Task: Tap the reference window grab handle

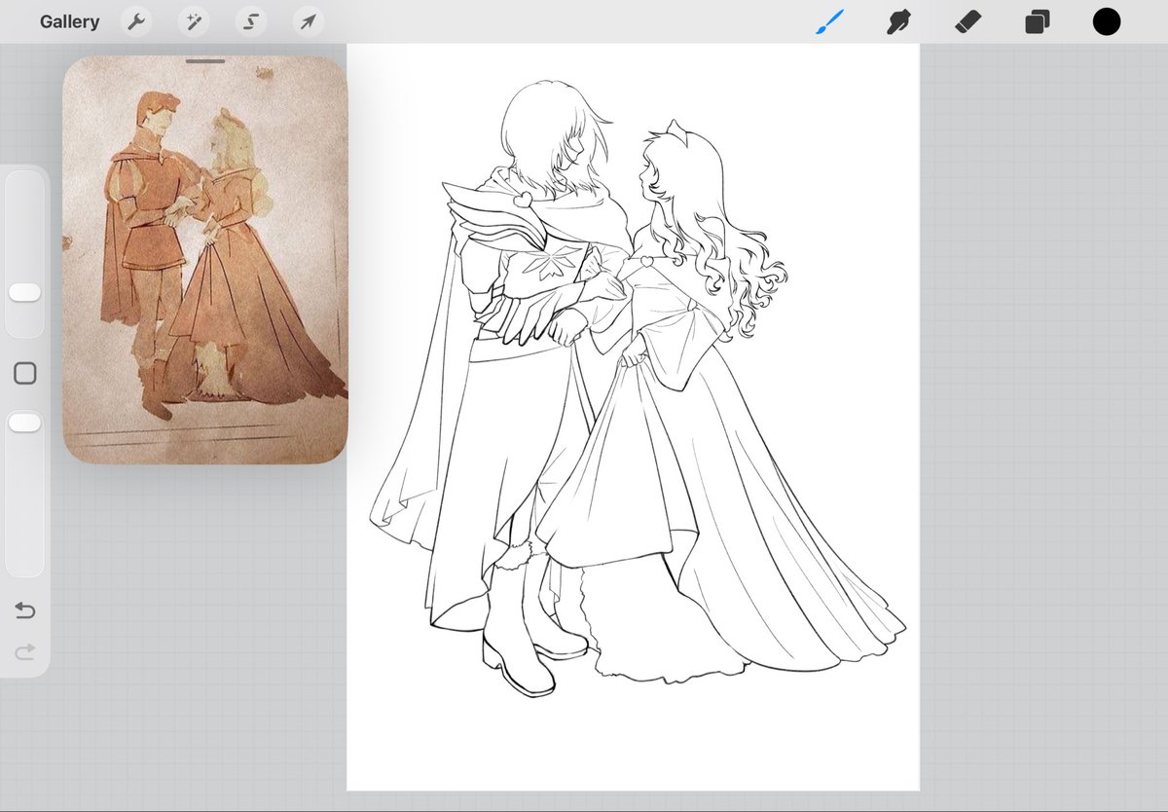Action: 205,60
